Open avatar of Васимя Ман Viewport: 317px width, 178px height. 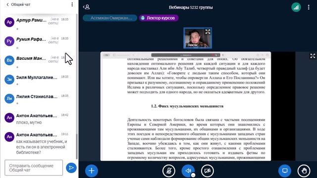(9, 60)
